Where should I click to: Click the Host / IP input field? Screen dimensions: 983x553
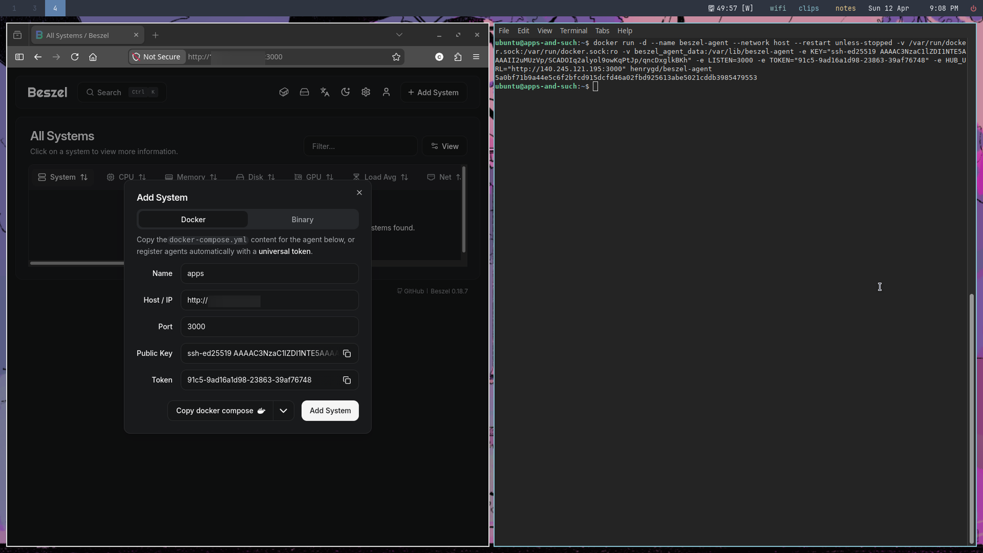(x=269, y=300)
